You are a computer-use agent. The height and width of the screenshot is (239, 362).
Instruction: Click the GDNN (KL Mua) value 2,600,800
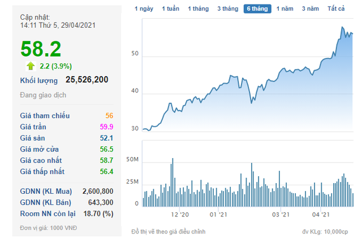click(97, 191)
